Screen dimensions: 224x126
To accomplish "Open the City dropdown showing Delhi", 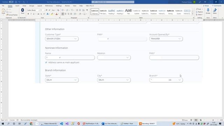I will (114, 80).
